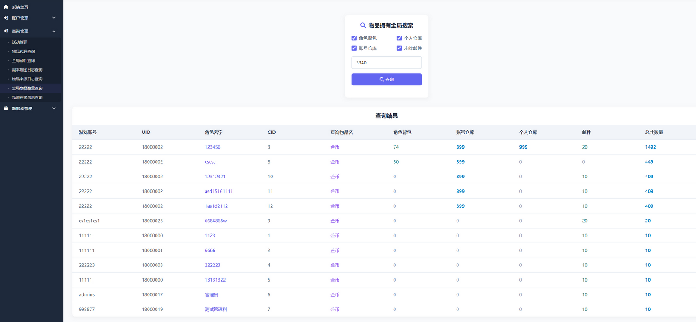Open 副本刷图日志查询 from the sidebar
Viewport: 696px width, 322px height.
click(x=27, y=70)
